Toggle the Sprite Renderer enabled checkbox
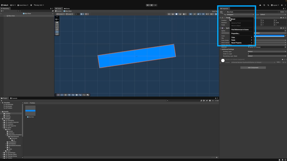 coord(225,28)
